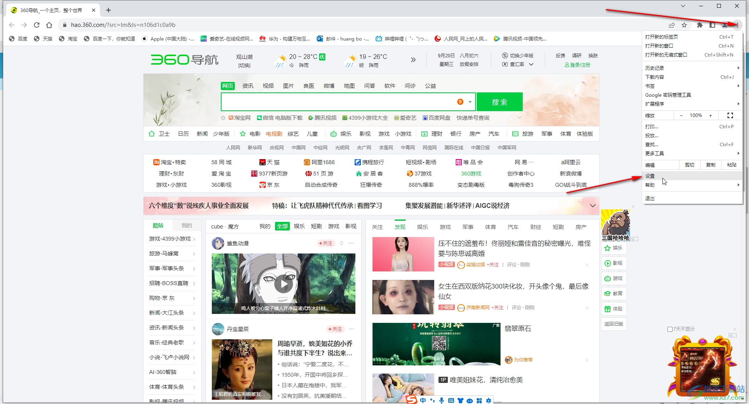Play the 鲨鱼动漫 video
Image resolution: width=749 pixels, height=404 pixels.
284,285
